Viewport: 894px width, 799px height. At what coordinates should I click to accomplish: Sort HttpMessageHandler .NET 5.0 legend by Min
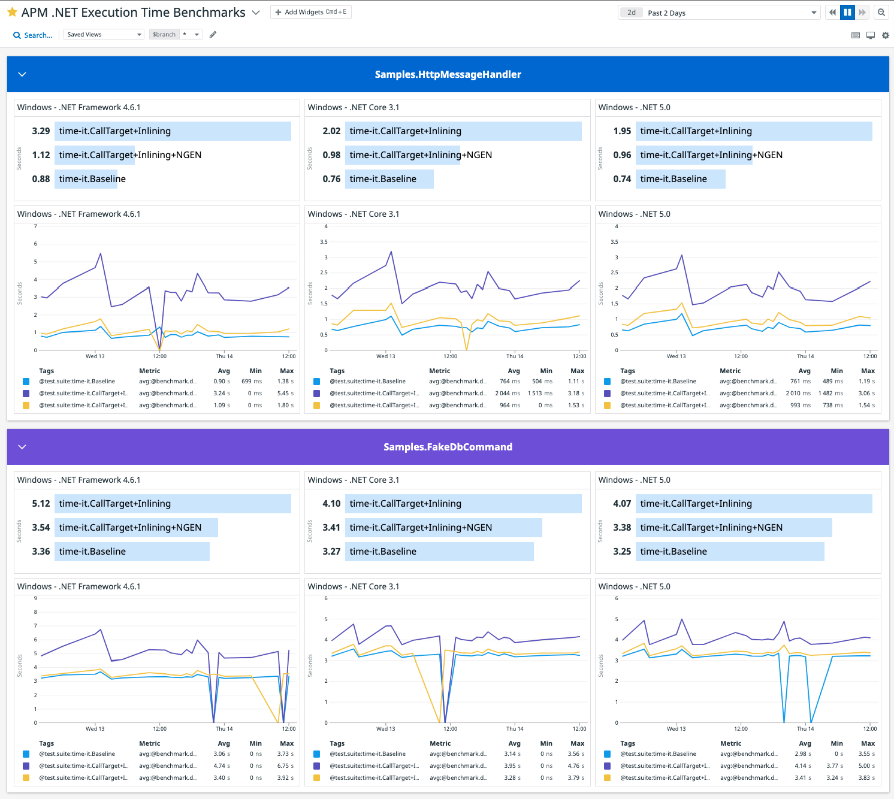pos(836,371)
